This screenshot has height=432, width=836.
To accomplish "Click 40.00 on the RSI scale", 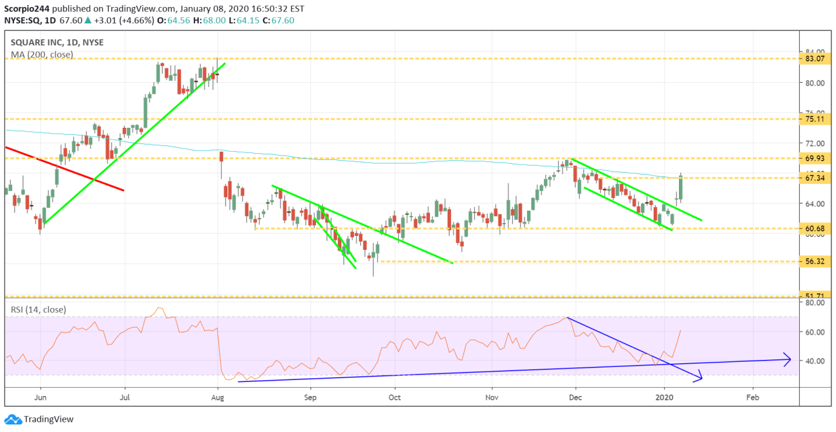I will pyautogui.click(x=814, y=361).
